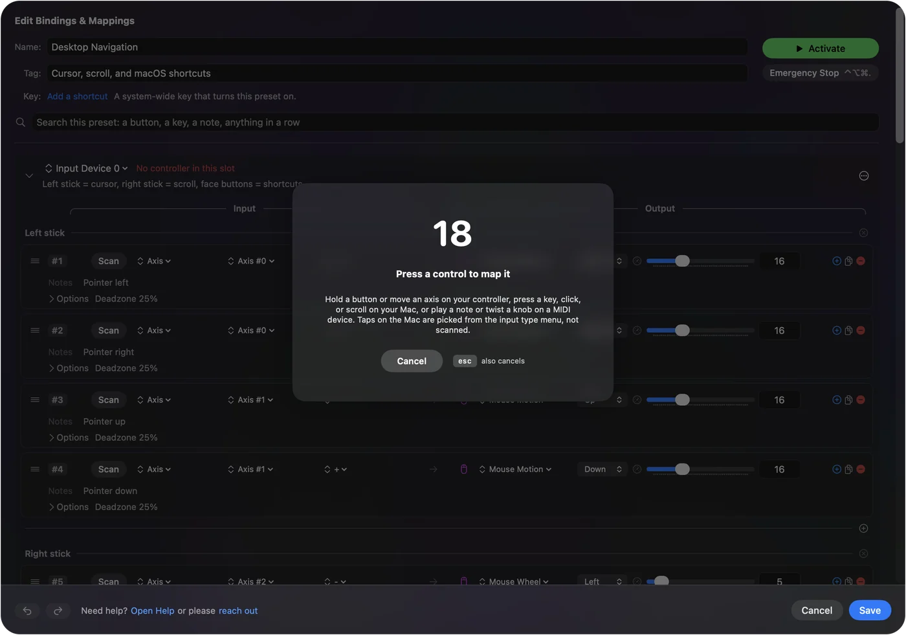Duplicate binding row #4
Viewport: 906px width, 635px height.
[x=848, y=469]
